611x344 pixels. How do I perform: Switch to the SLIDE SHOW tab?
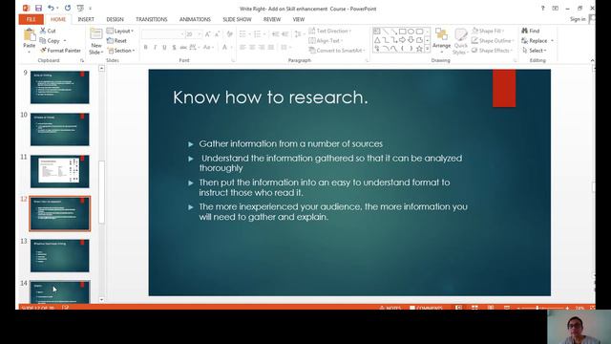(x=237, y=19)
